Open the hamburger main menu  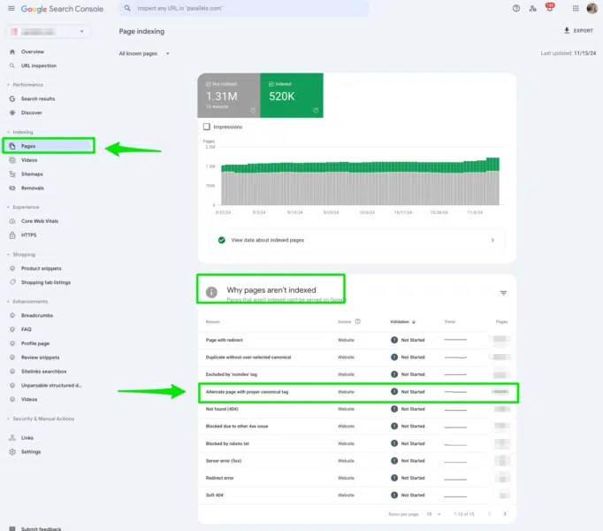click(x=11, y=9)
